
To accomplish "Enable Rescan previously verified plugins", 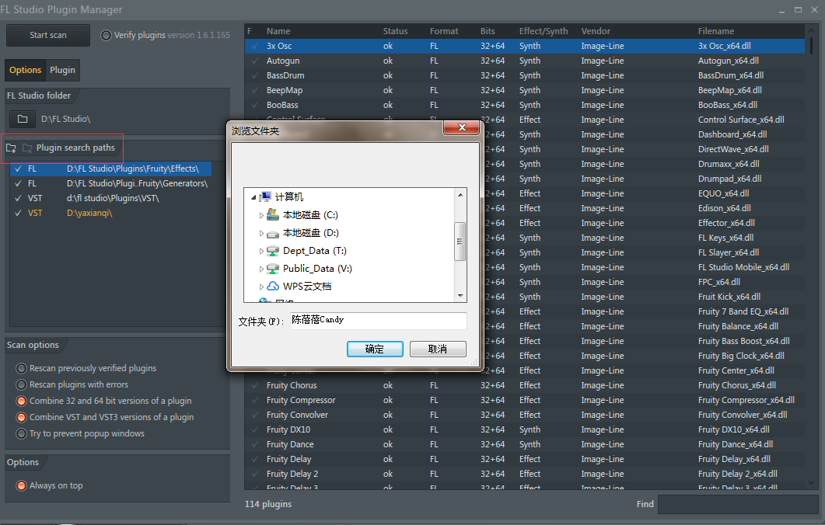I will pos(21,368).
